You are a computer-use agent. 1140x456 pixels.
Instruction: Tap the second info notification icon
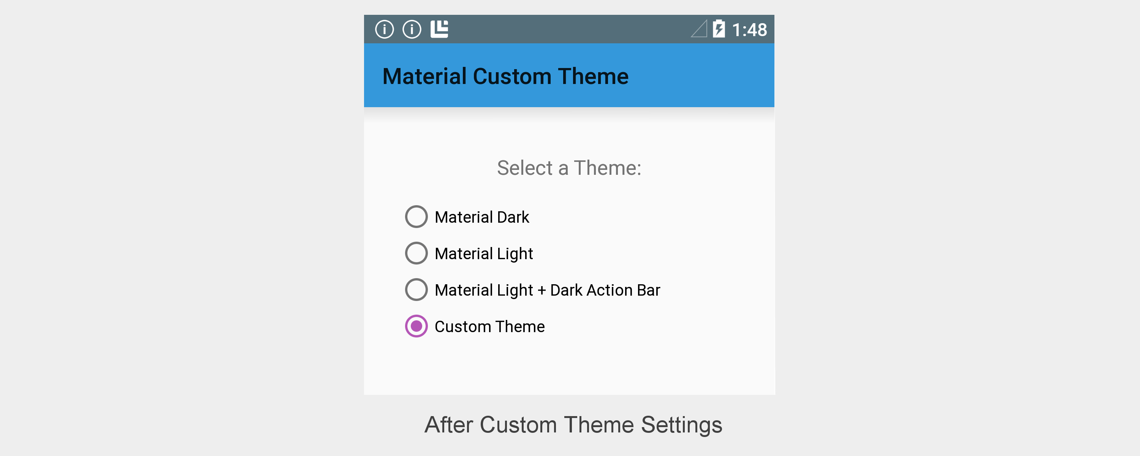pos(412,30)
